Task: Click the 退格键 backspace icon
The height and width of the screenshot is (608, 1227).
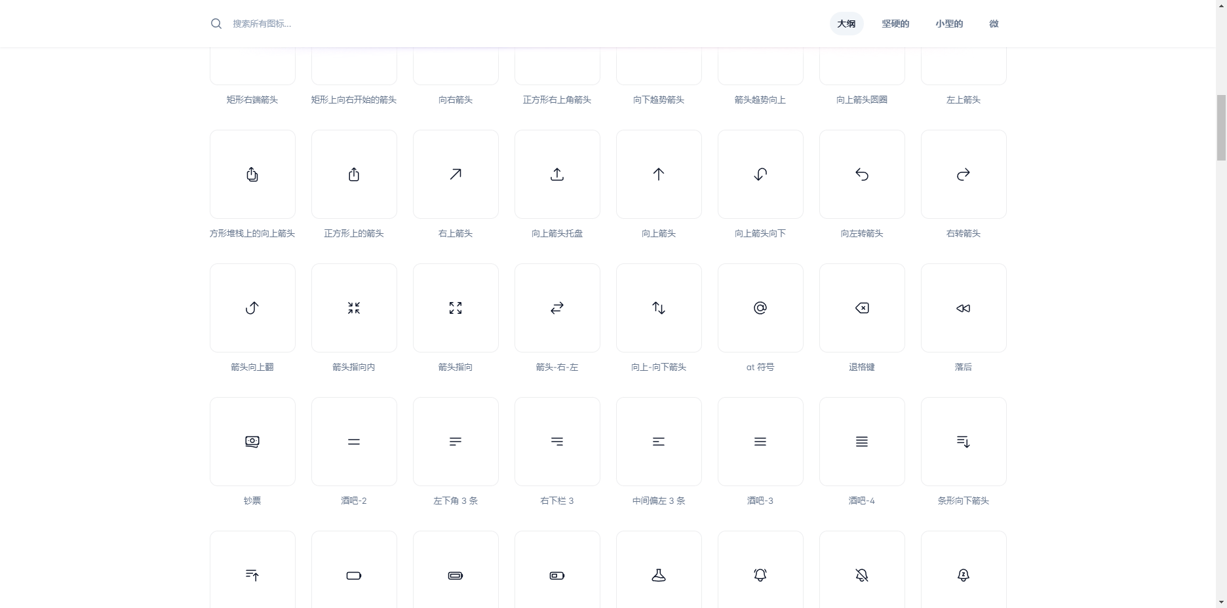Action: [862, 308]
